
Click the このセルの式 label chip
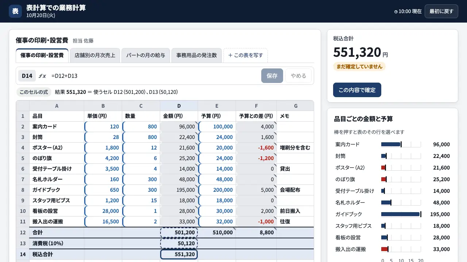coord(34,92)
